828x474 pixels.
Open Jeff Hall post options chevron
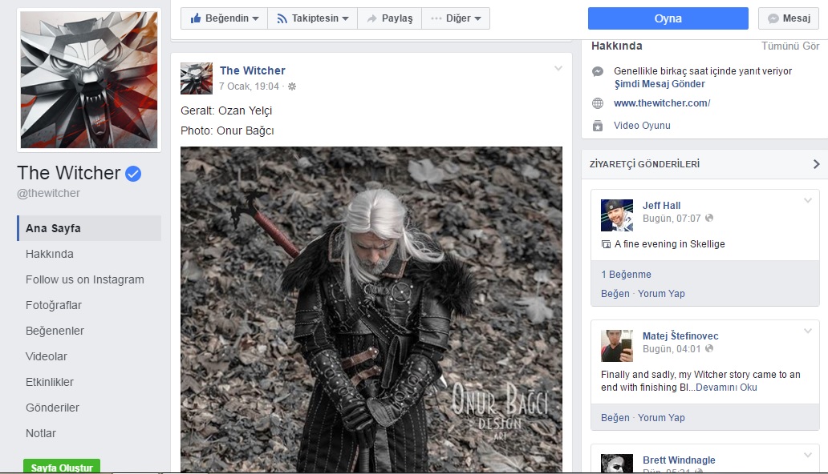pos(808,200)
